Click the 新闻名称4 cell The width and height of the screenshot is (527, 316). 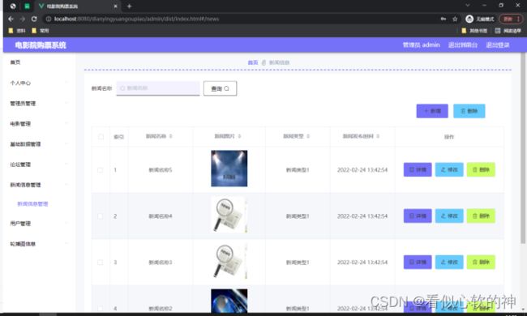[161, 216]
